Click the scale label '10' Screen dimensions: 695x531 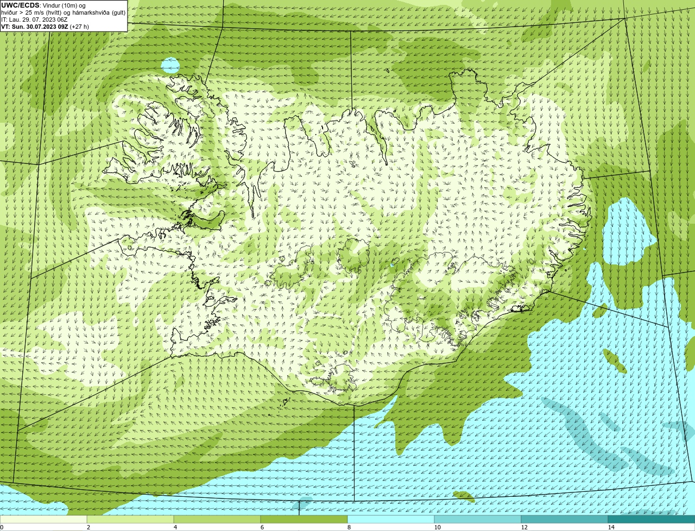[x=437, y=527]
